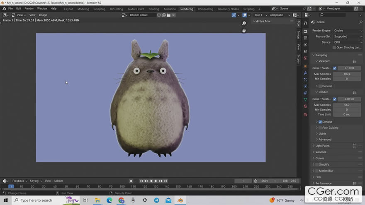Switch to the Shading workspace tab
Viewport: 365px width, 205px height.
tap(153, 9)
